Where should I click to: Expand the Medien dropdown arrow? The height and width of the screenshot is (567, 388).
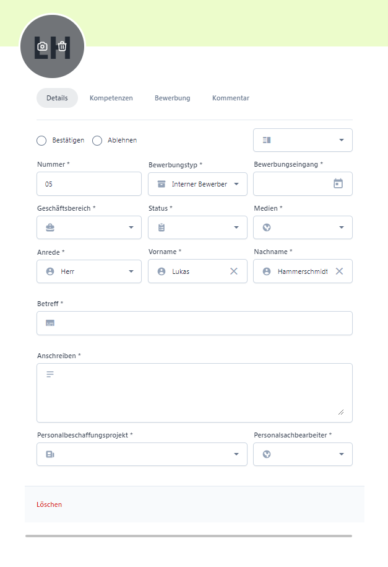[x=342, y=227]
